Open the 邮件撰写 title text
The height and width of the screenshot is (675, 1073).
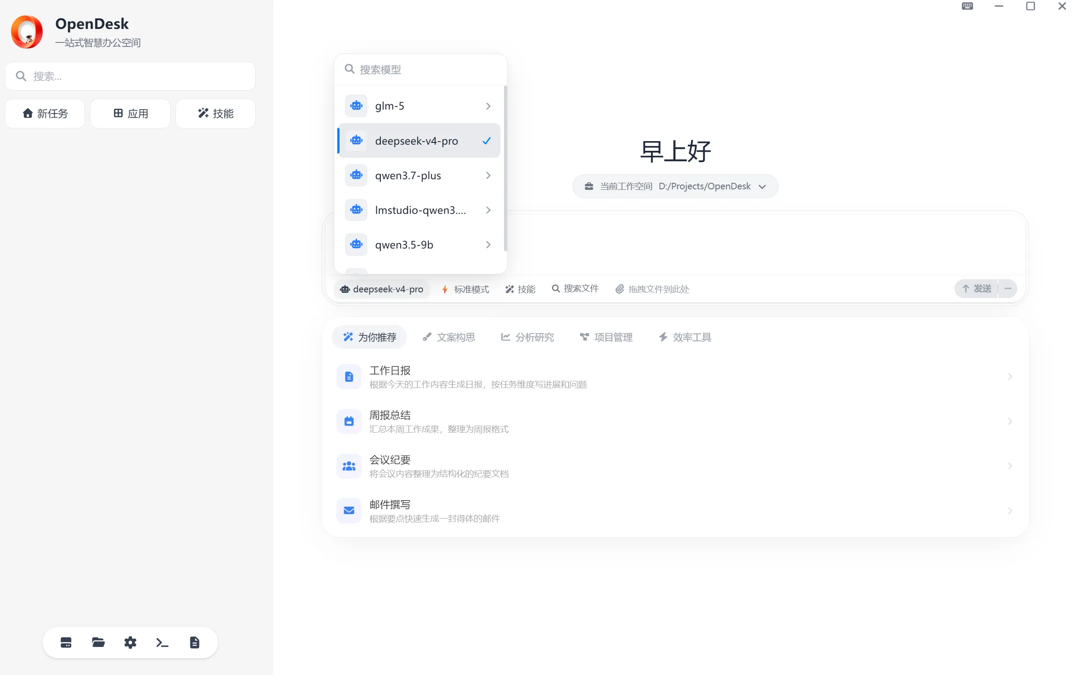tap(390, 504)
